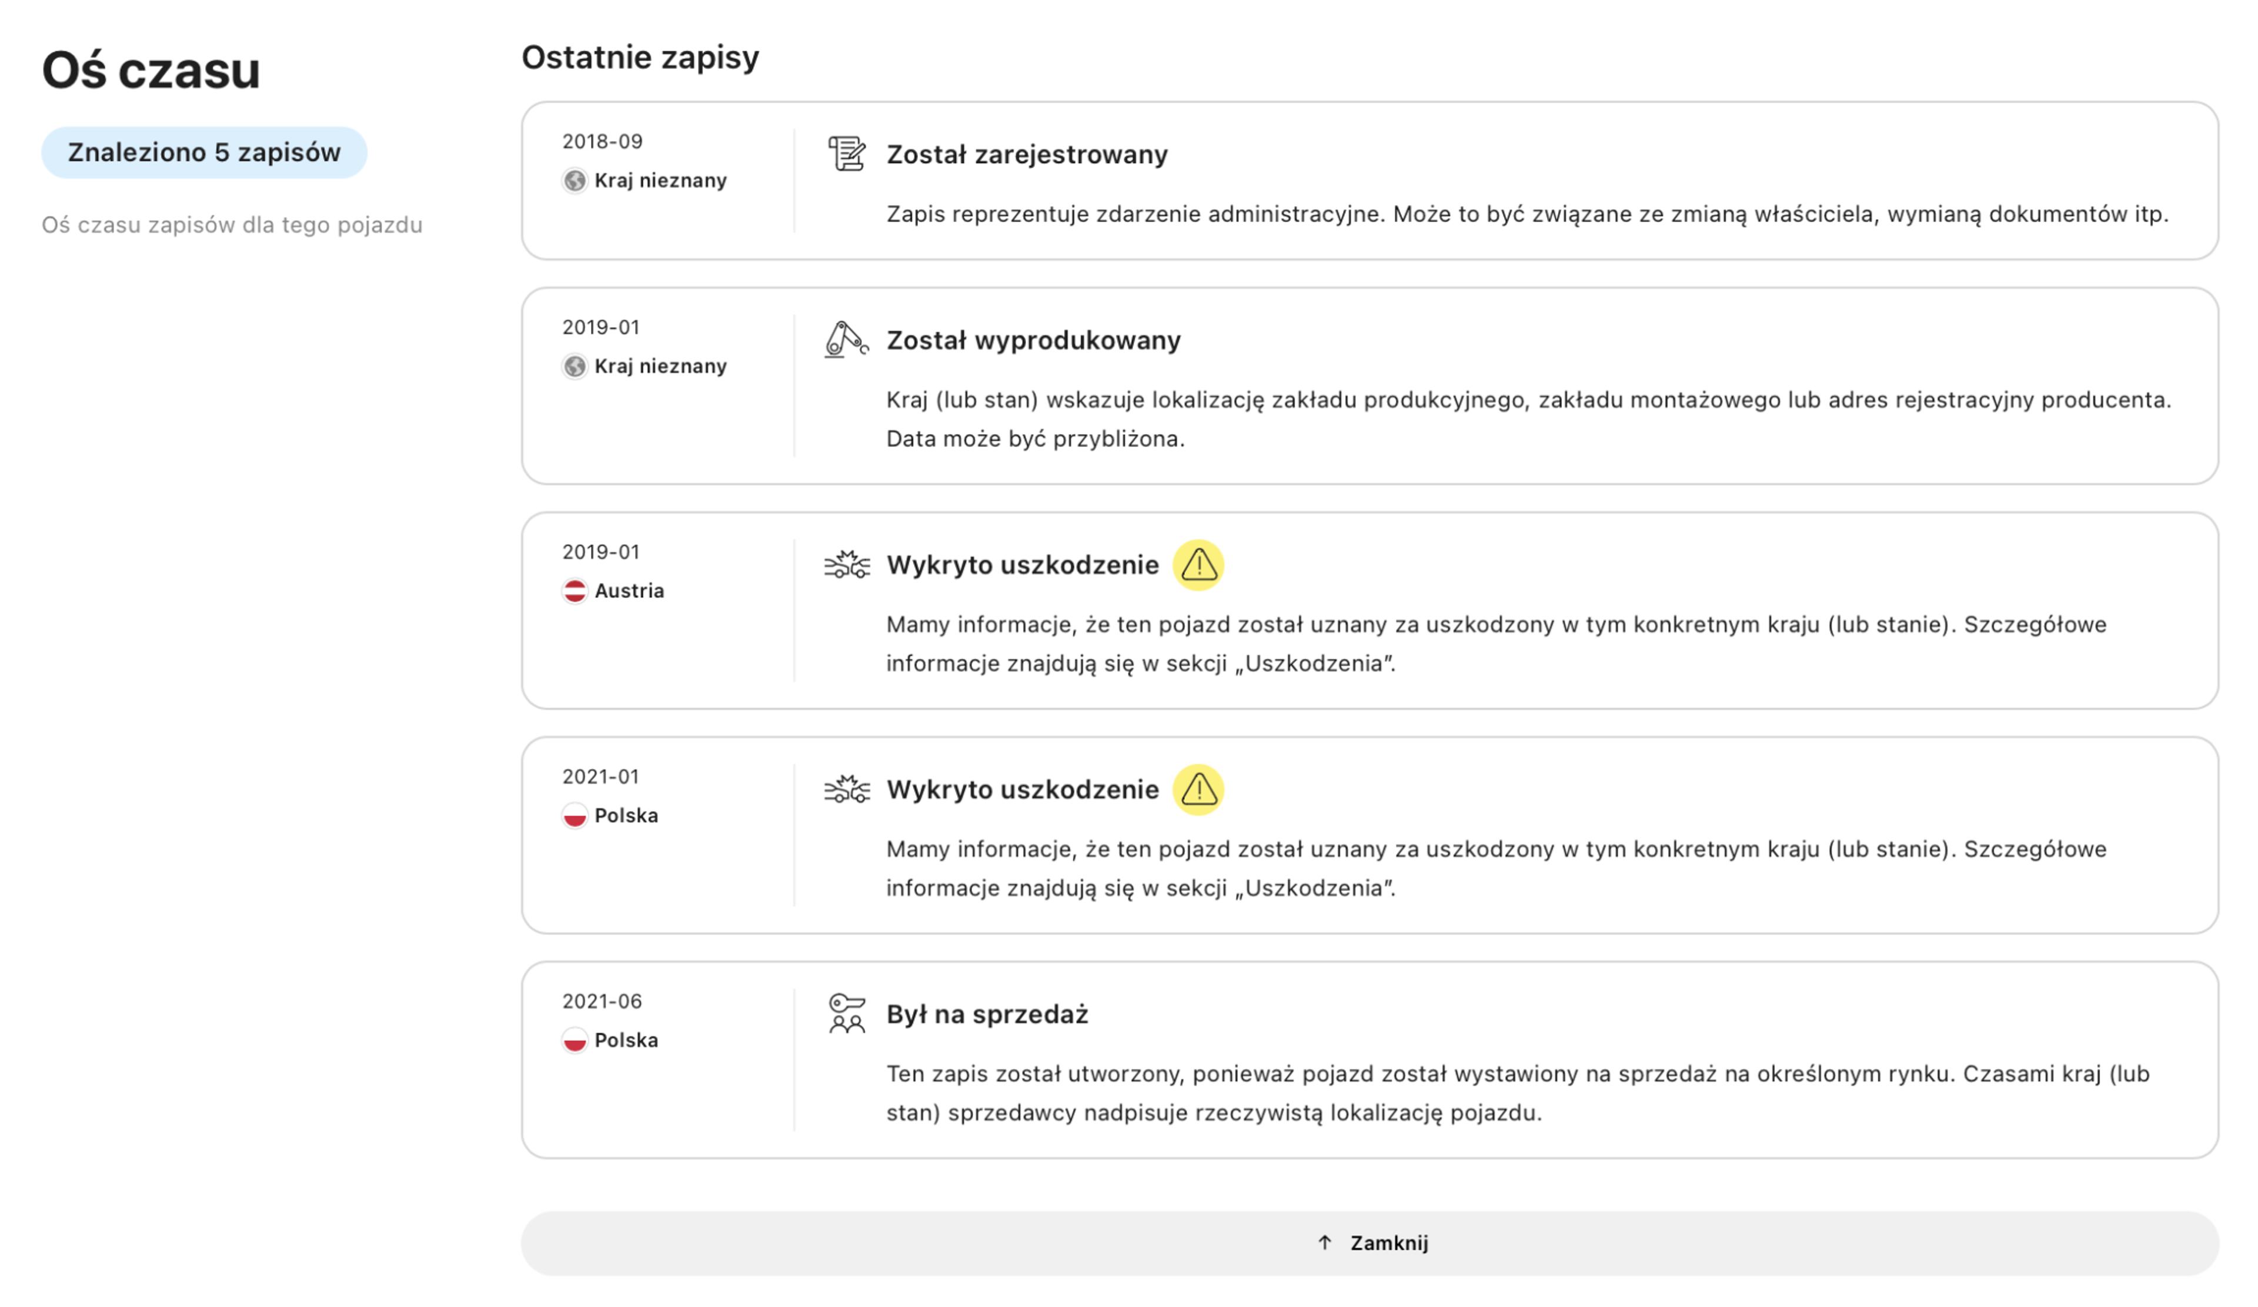
Task: Click the registration document icon
Action: tap(846, 154)
